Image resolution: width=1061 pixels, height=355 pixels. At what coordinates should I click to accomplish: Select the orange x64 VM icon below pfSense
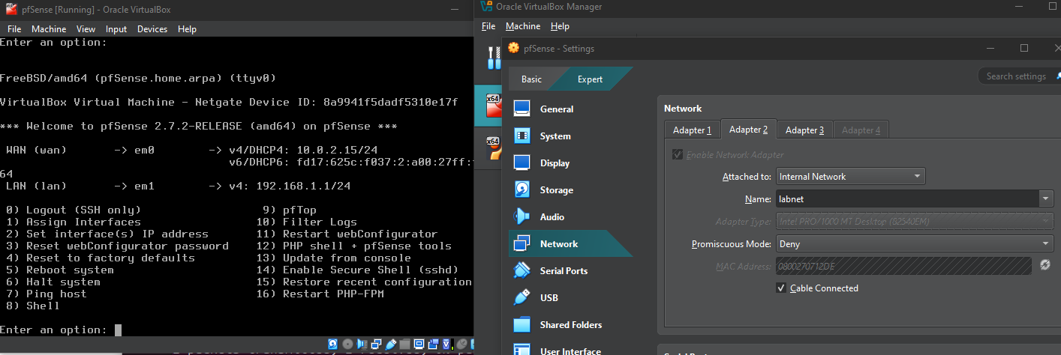[x=493, y=148]
